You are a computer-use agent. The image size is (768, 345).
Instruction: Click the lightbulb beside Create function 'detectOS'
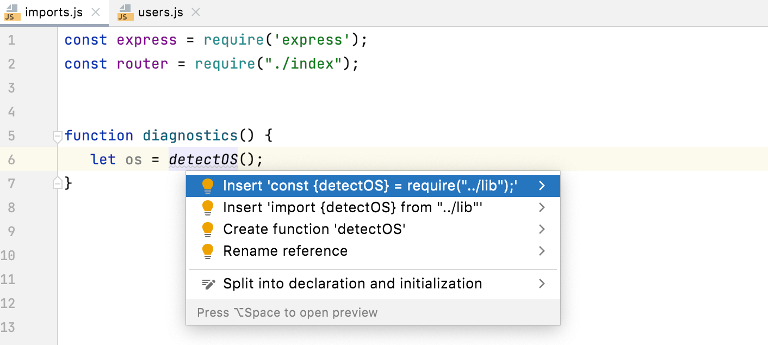[208, 229]
